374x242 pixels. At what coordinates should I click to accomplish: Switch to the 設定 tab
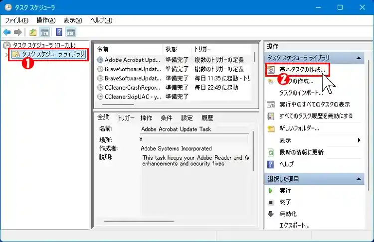[187, 118]
